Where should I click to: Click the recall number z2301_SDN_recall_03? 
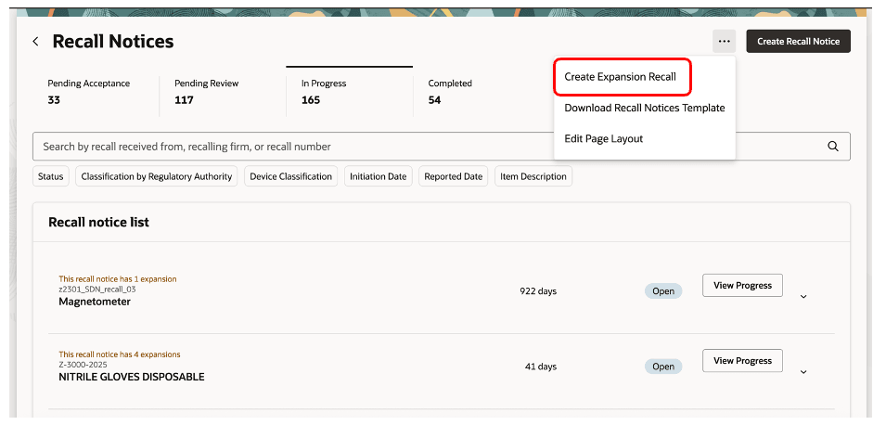(97, 290)
